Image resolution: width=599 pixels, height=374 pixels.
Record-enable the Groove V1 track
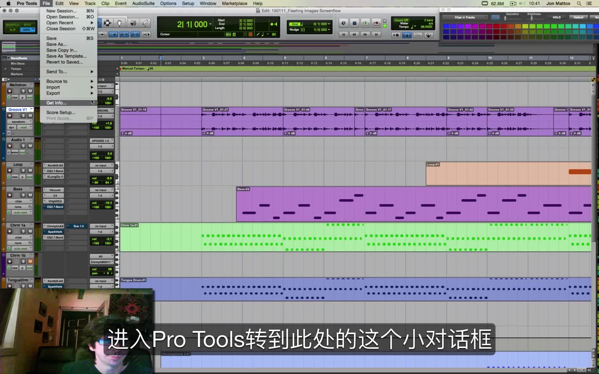point(10,116)
